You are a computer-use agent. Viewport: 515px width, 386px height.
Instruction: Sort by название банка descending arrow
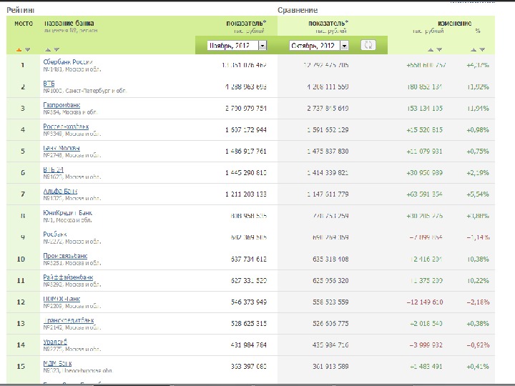pyautogui.click(x=57, y=50)
